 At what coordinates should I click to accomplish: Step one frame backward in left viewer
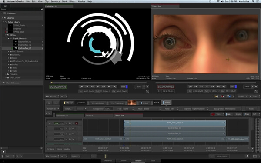tap(92, 86)
